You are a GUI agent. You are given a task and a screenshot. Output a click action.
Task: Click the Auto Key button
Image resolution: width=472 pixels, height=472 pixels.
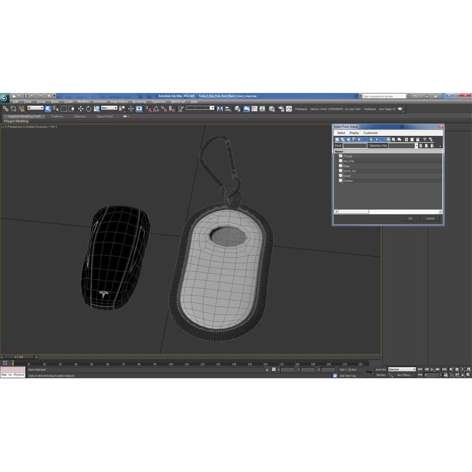click(x=381, y=370)
